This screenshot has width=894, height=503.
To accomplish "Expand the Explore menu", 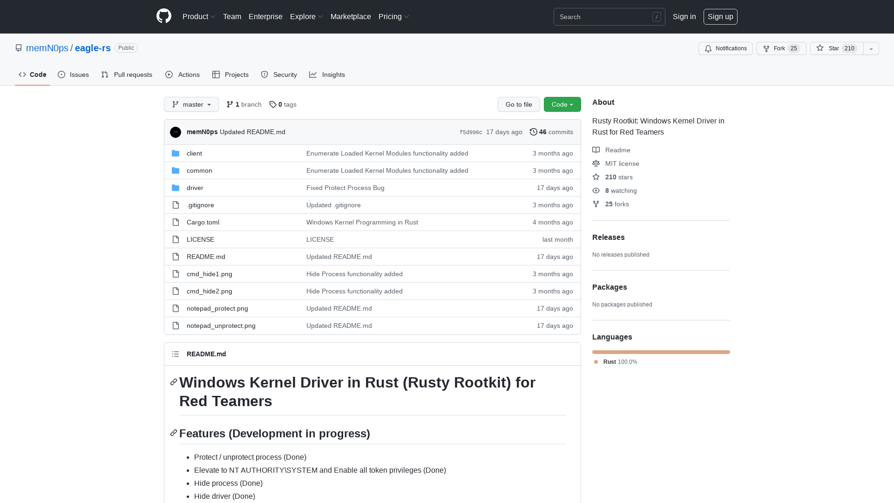I will 306,16.
